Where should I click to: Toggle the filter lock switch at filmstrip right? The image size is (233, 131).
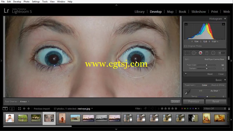[x=229, y=109]
